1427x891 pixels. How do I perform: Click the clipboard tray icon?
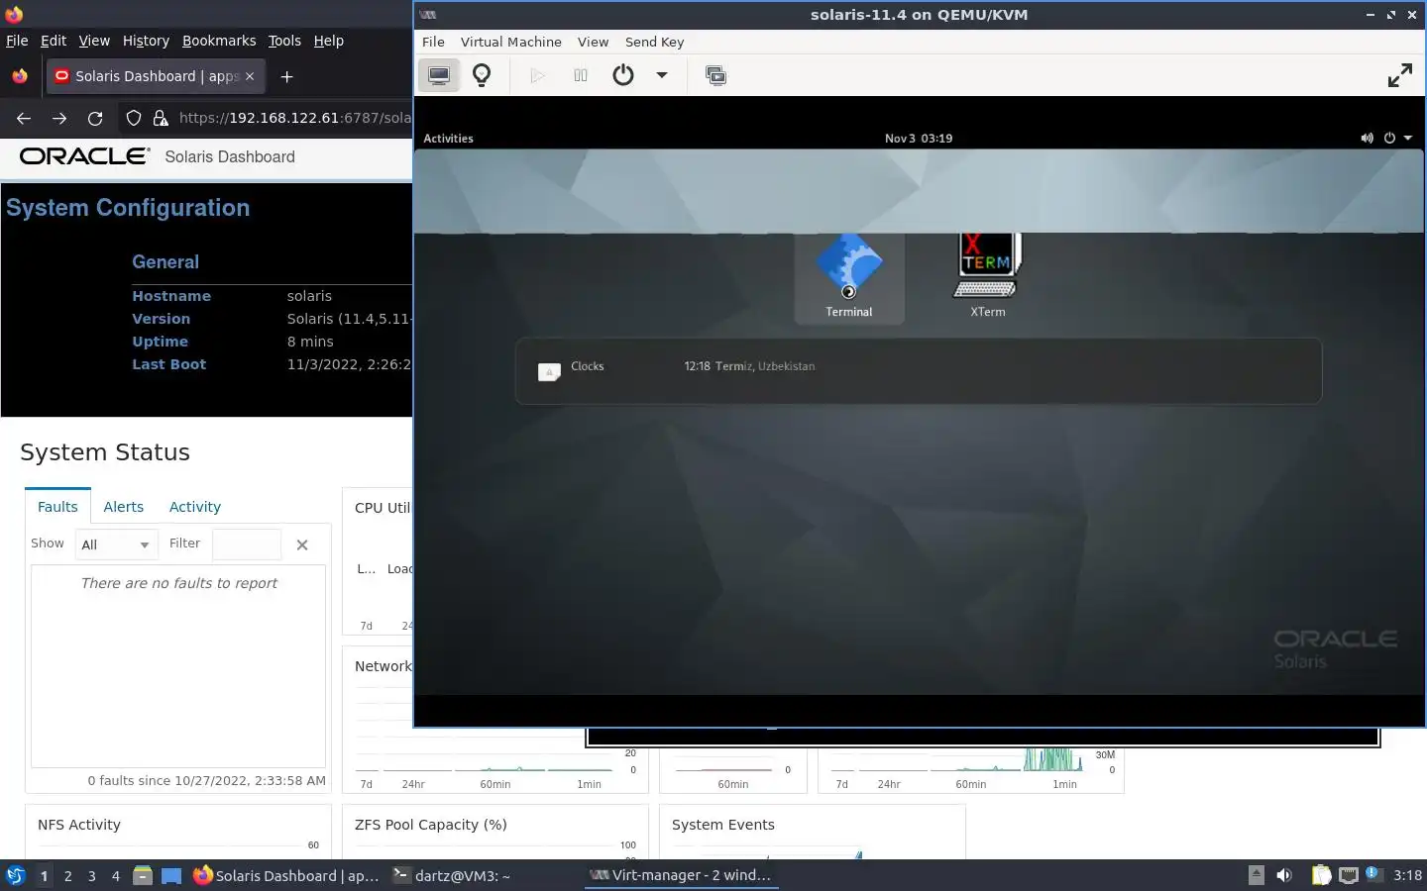click(1321, 875)
